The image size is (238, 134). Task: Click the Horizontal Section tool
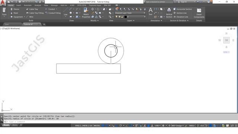coord(183,9)
